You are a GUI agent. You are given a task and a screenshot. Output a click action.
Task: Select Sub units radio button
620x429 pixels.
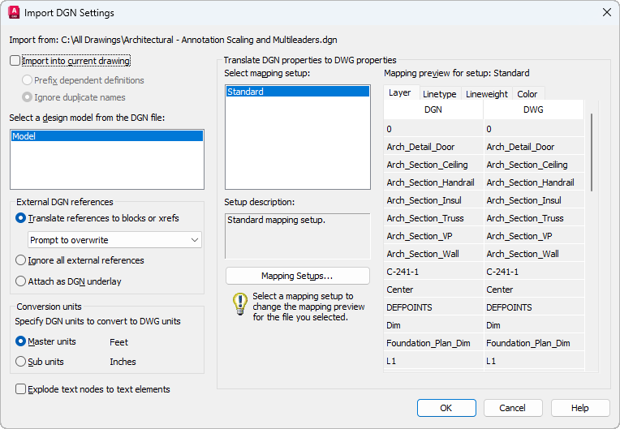21,362
